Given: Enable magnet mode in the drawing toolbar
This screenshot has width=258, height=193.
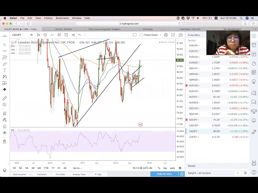Looking at the screenshot, I should (4, 113).
